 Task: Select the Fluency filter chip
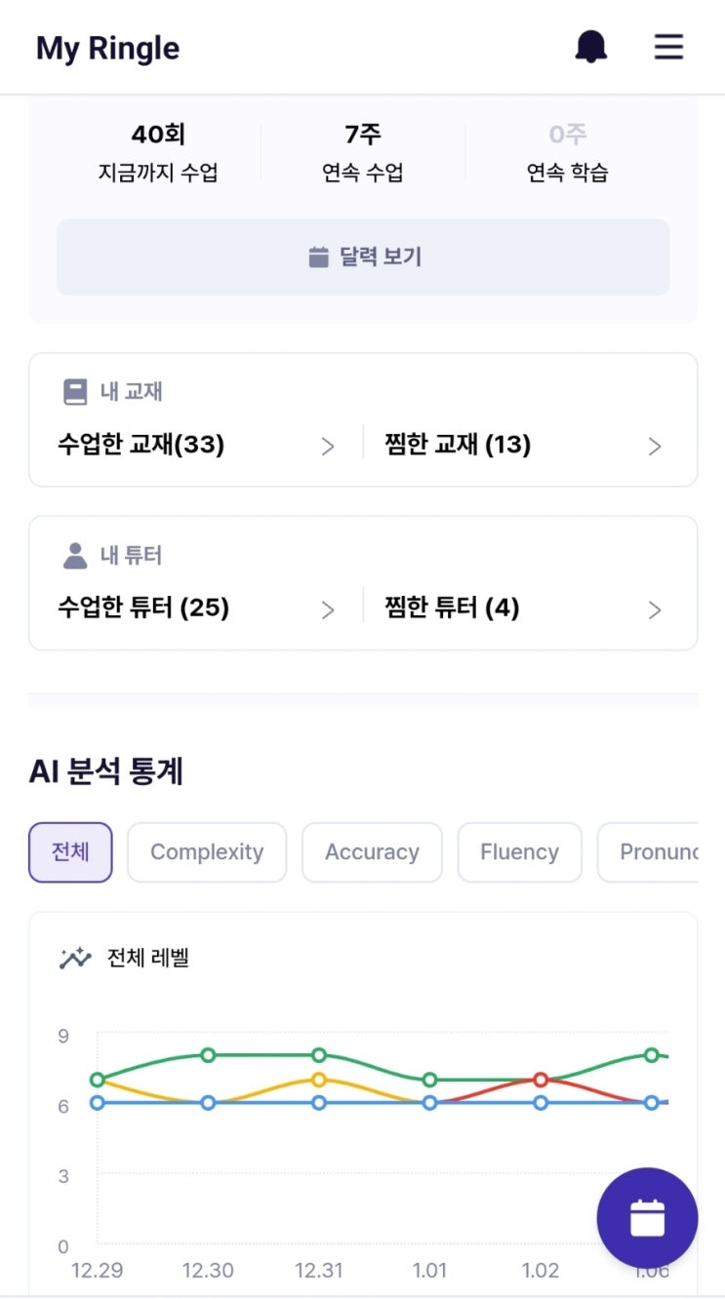tap(519, 852)
